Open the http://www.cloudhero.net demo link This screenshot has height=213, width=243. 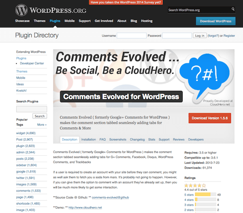pyautogui.click(x=85, y=208)
